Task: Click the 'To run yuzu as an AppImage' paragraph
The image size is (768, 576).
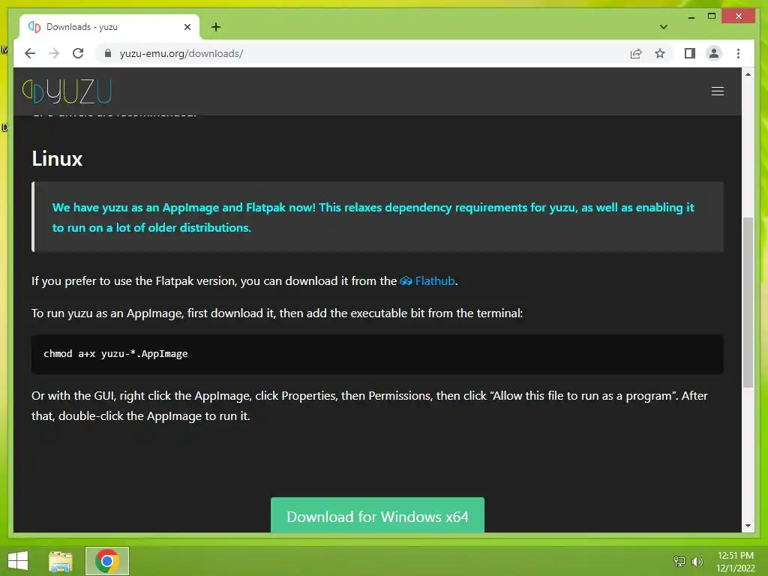Action: (x=277, y=313)
